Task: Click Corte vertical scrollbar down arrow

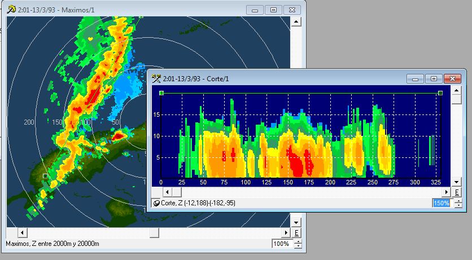Action: [457, 182]
